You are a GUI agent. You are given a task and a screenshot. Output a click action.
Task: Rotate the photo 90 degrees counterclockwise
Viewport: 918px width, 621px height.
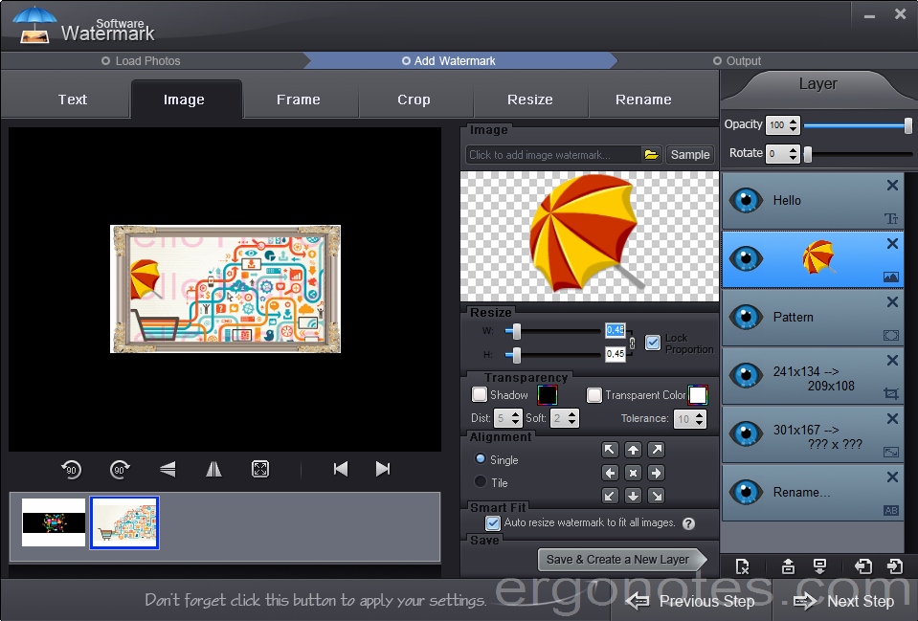click(x=72, y=470)
